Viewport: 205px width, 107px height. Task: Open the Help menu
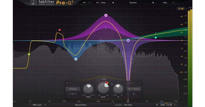click(x=165, y=3)
